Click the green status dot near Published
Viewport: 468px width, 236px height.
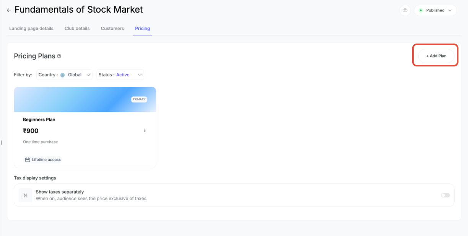pyautogui.click(x=421, y=10)
